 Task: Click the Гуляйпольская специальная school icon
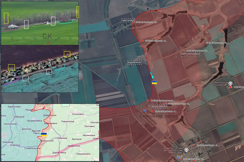(230, 84)
